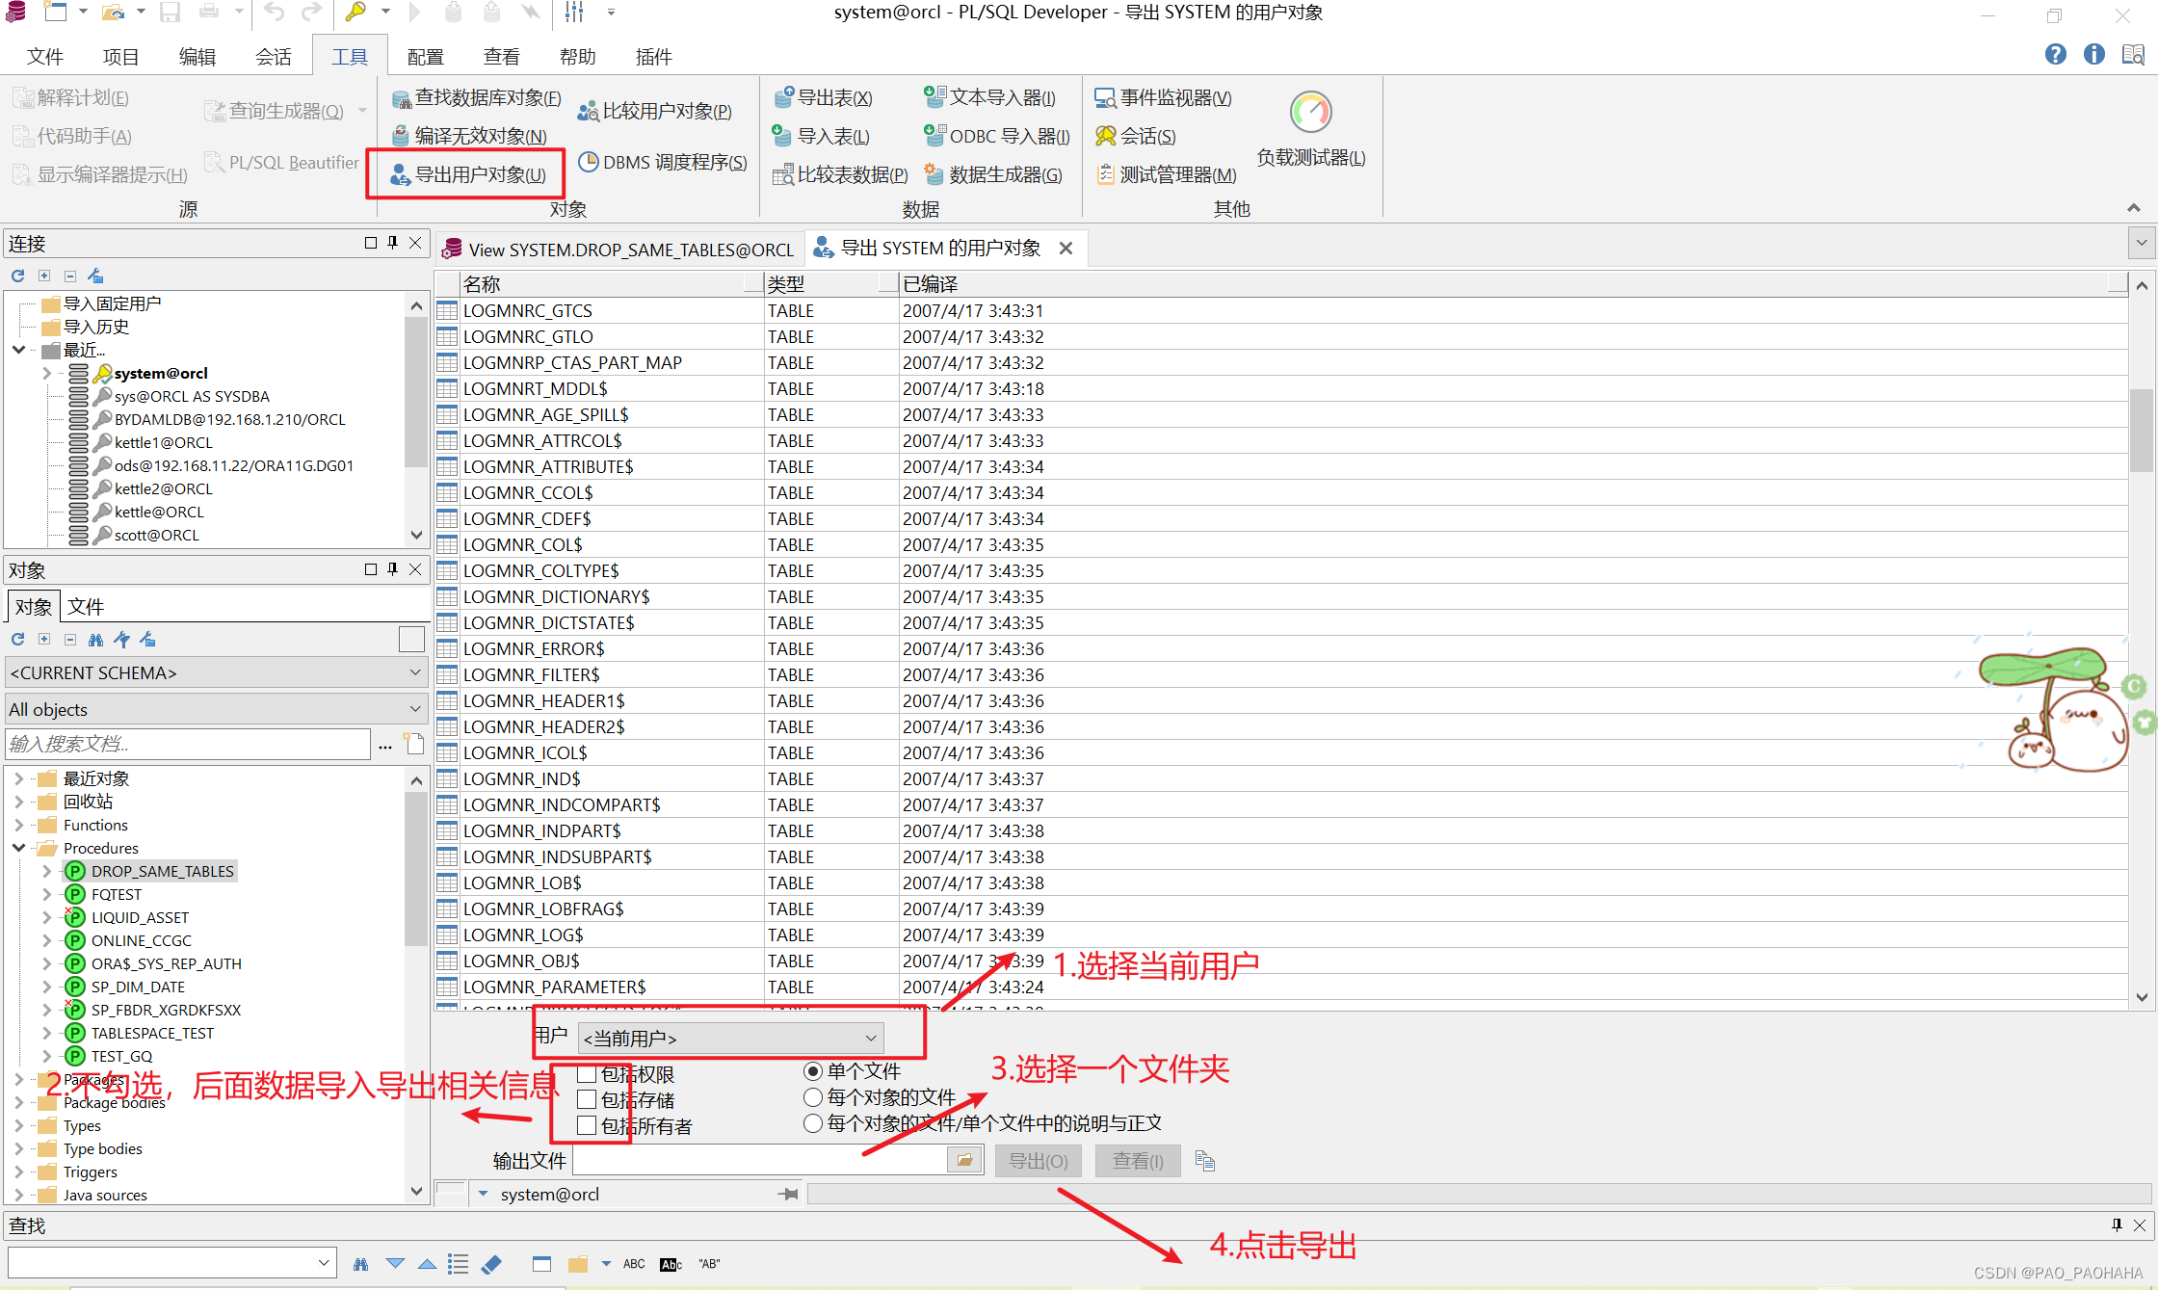The height and width of the screenshot is (1290, 2158).
Task: Check the Include Storage (包括存储) option
Action: pos(587,1099)
